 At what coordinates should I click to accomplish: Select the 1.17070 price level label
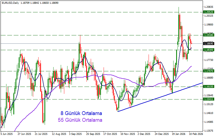click(x=209, y=71)
